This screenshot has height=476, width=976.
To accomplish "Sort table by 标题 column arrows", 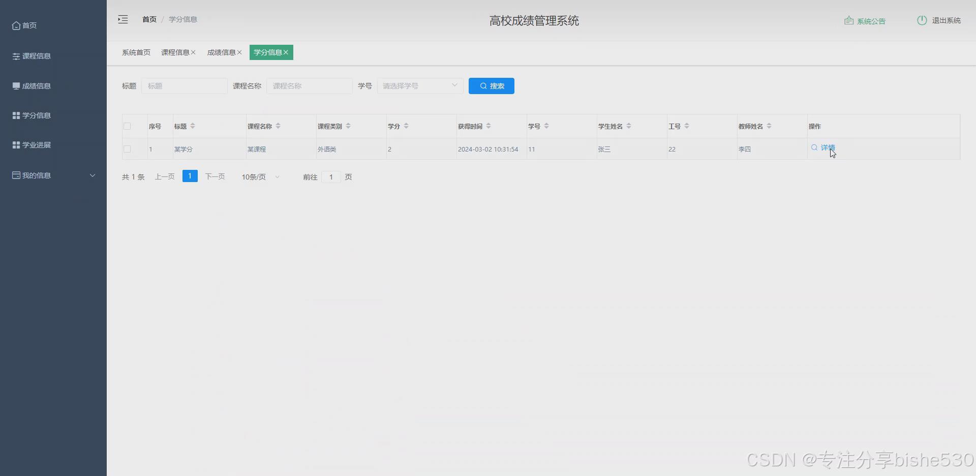I will (x=193, y=126).
